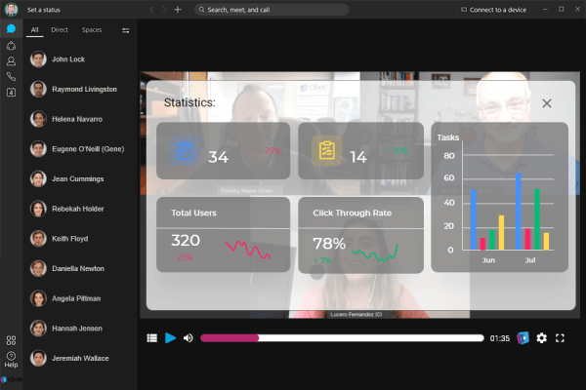The image size is (586, 390).
Task: Open the apps grid icon
Action: [x=11, y=340]
